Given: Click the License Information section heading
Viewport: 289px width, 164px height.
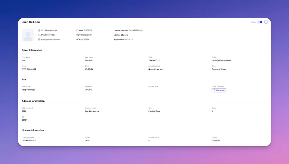Looking at the screenshot, I should tap(33, 130).
